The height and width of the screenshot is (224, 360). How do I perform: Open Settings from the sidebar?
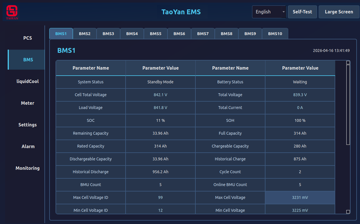pos(28,125)
